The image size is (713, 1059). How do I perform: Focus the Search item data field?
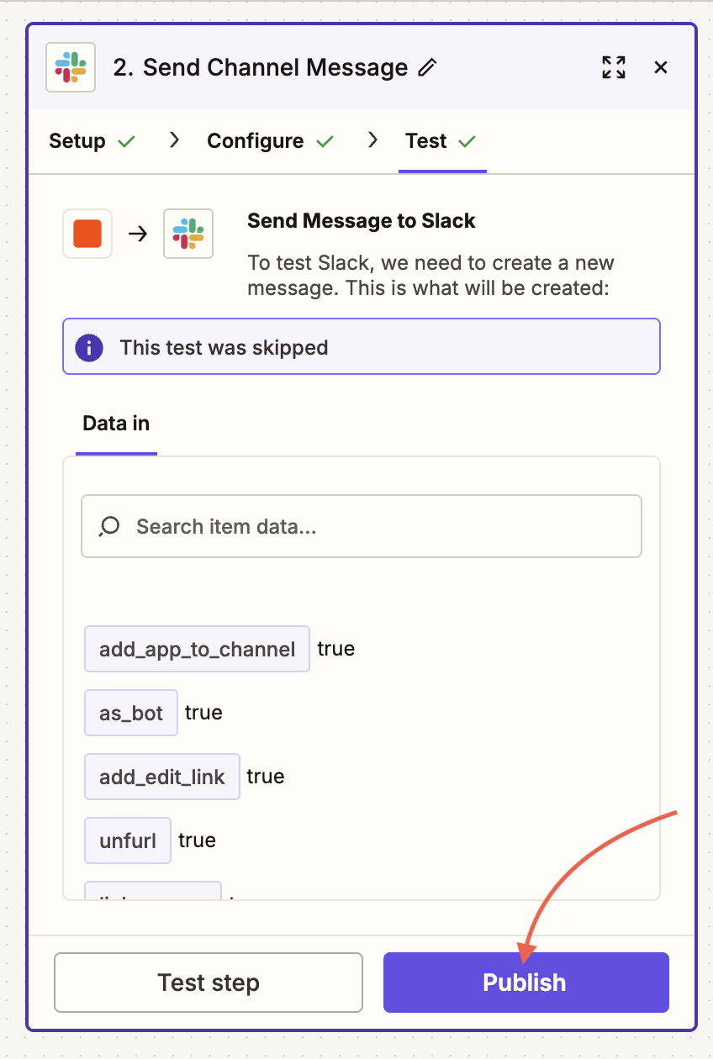pos(370,527)
